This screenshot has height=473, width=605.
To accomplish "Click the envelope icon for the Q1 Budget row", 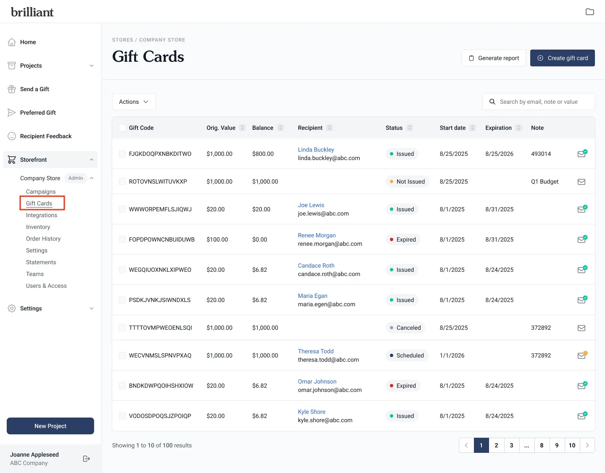I will 581,182.
